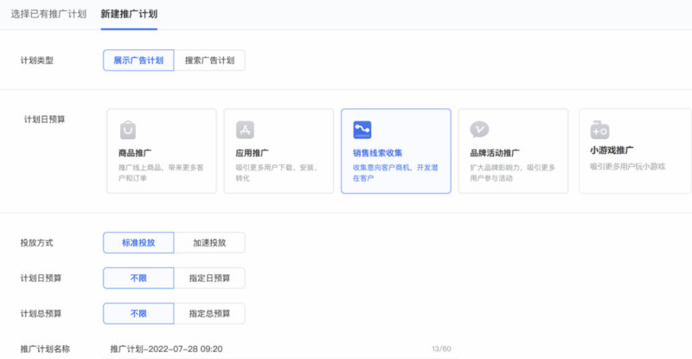
Task: Click the blue 销售线索收集 icon
Action: [x=362, y=130]
